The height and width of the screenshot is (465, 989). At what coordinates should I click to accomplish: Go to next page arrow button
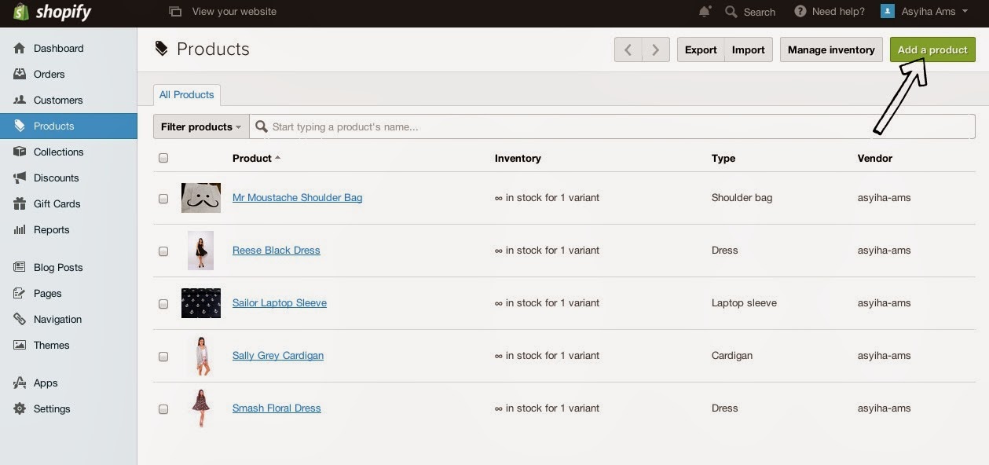click(x=656, y=49)
